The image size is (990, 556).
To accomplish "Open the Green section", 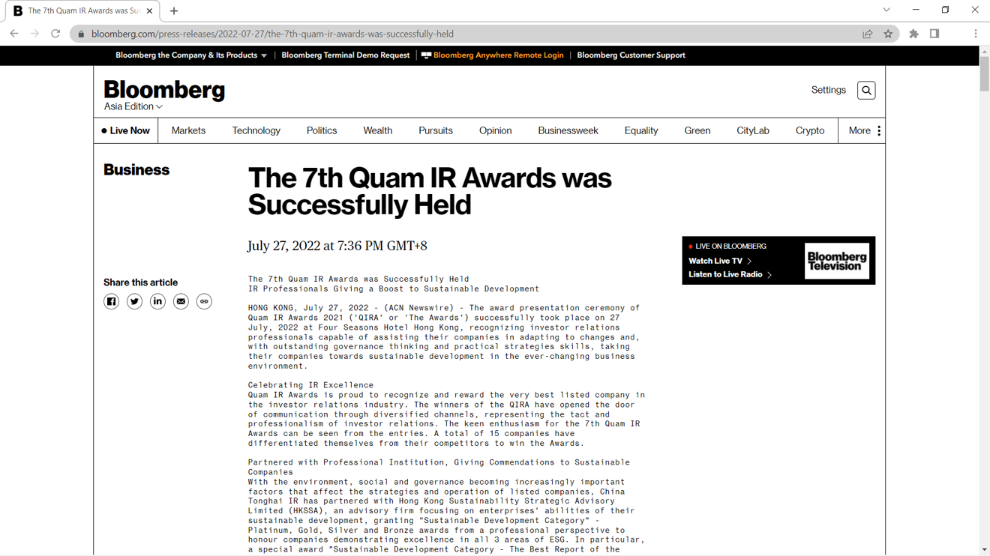I will click(x=697, y=130).
